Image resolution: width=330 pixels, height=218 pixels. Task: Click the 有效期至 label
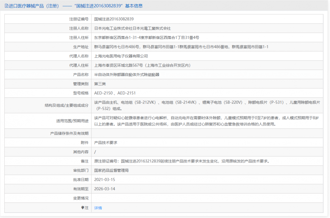81,189
